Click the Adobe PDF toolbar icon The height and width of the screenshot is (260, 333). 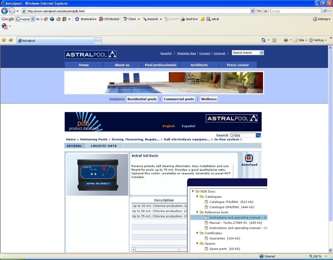[x=5, y=26]
